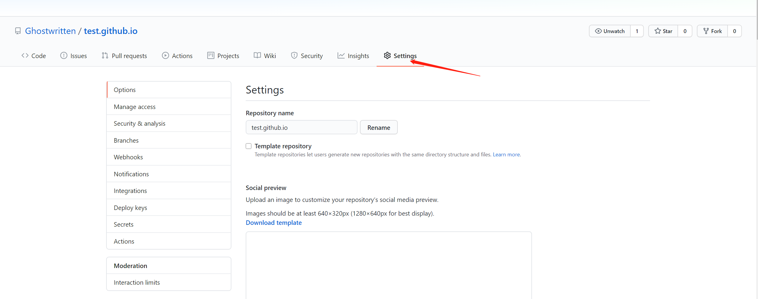
Task: Click the Wiki book icon
Action: 257,56
